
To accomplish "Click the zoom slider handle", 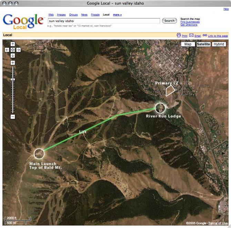I will click(13, 79).
